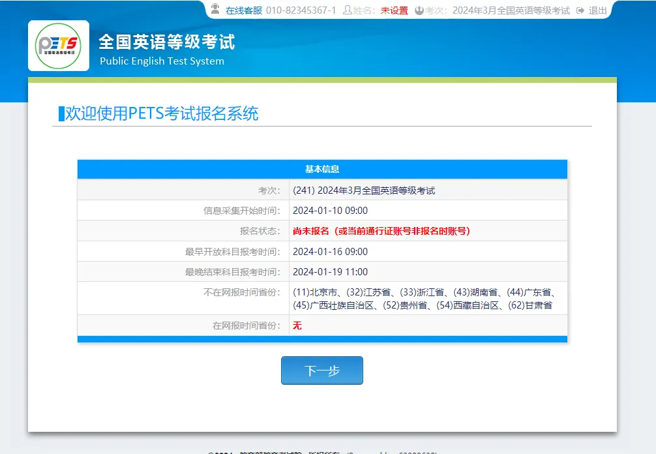Image resolution: width=656 pixels, height=454 pixels.
Task: Click the heading 欢迎使用PETS考试报名系统
Action: tap(162, 113)
